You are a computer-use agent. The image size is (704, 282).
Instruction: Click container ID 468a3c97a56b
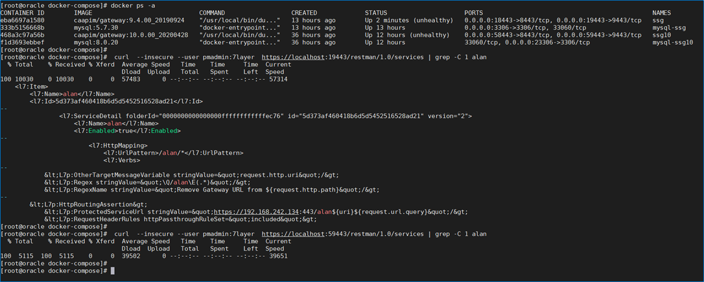point(23,35)
